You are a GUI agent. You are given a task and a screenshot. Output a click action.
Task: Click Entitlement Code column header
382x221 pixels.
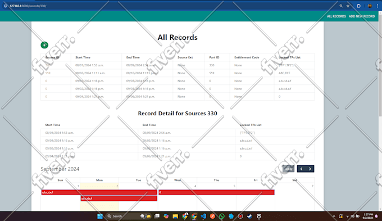pyautogui.click(x=247, y=57)
